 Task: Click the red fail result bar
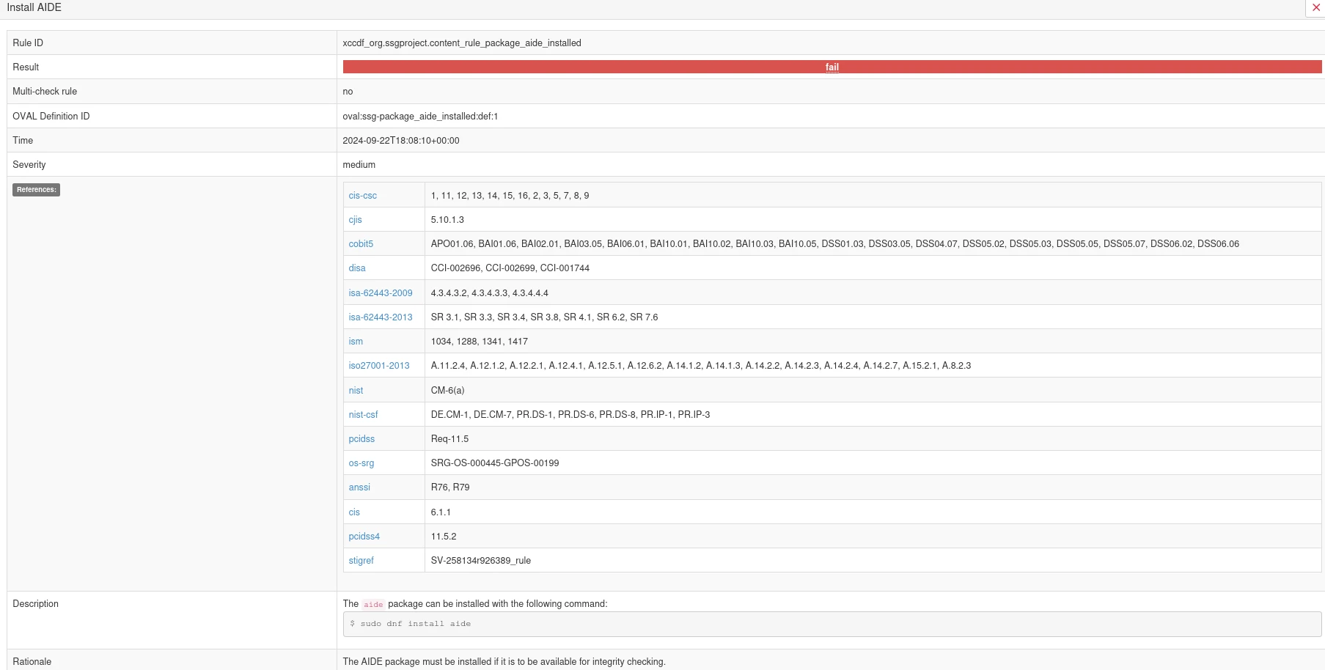coord(832,67)
